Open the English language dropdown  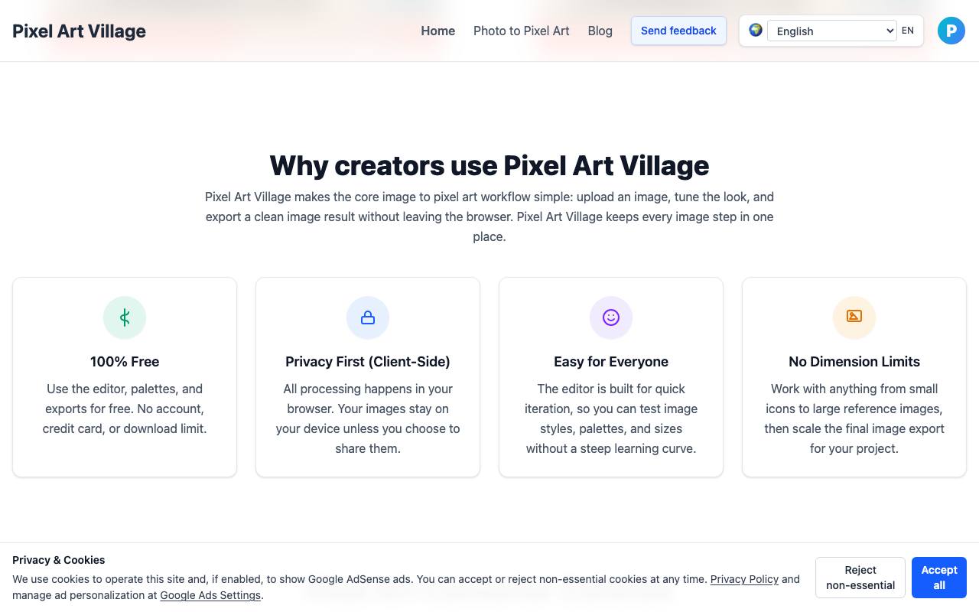831,31
